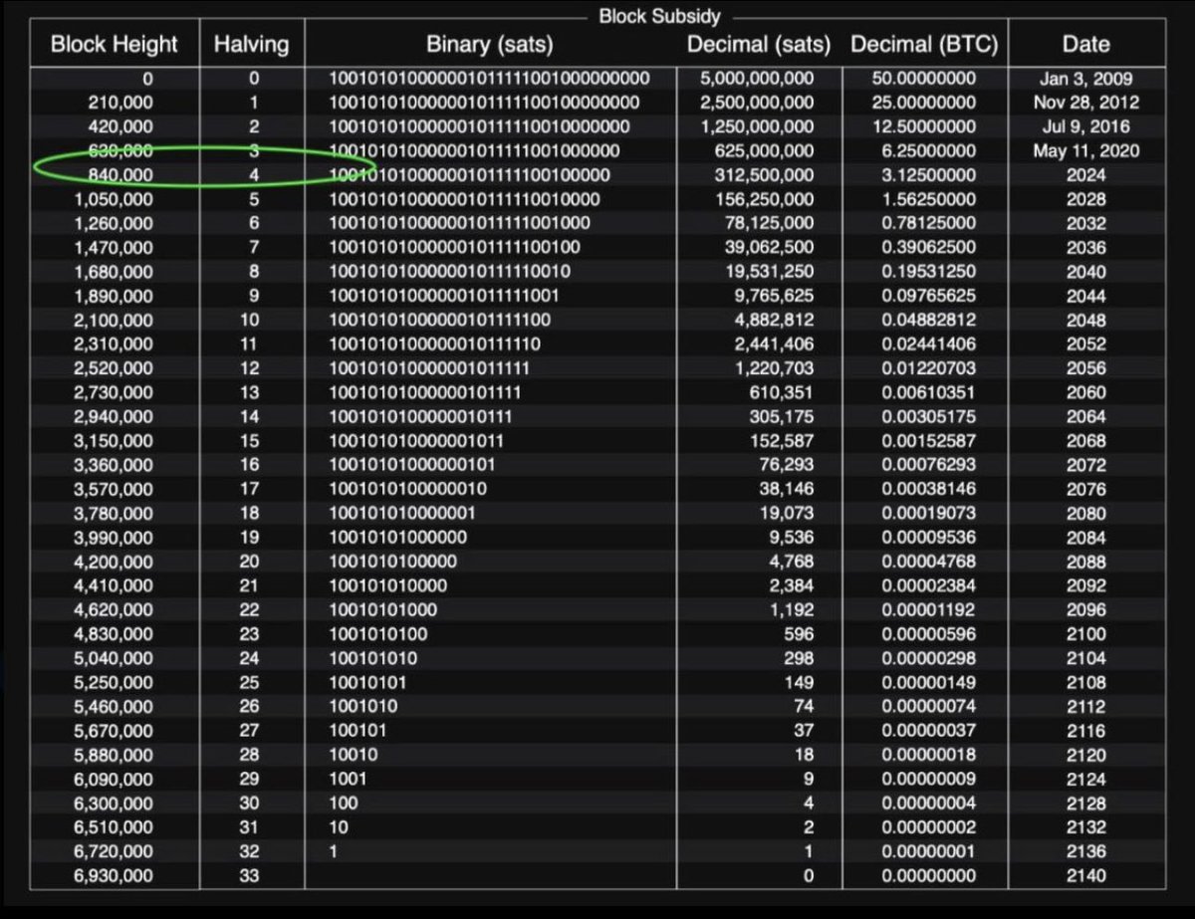Select 6.25000000 BTC value
This screenshot has height=919, width=1195.
929,151
